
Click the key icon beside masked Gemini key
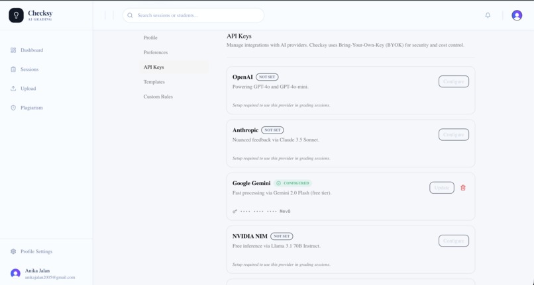pyautogui.click(x=235, y=212)
